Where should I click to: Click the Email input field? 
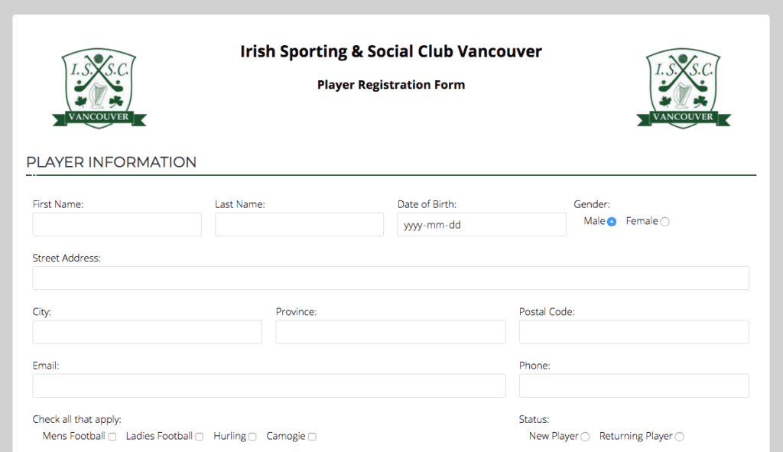(x=269, y=385)
